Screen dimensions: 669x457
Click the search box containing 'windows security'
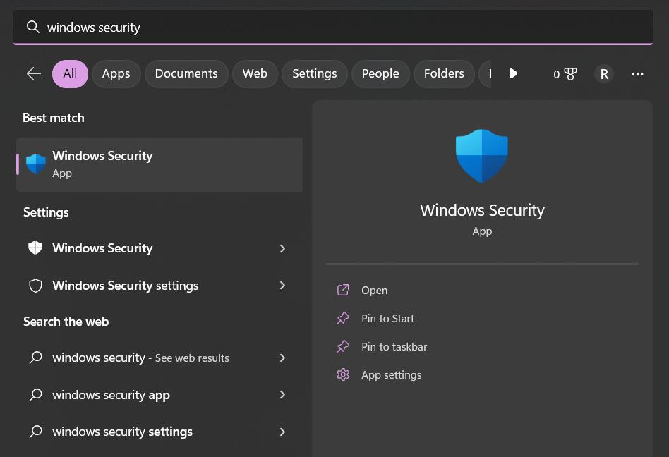[x=333, y=27]
